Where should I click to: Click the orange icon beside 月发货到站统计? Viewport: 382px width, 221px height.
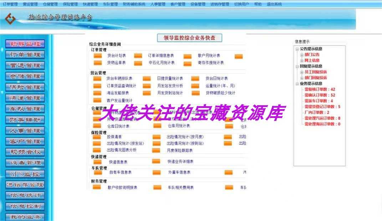[x=147, y=93]
